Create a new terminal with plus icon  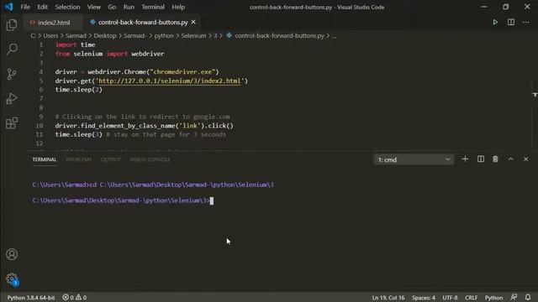[x=465, y=159]
